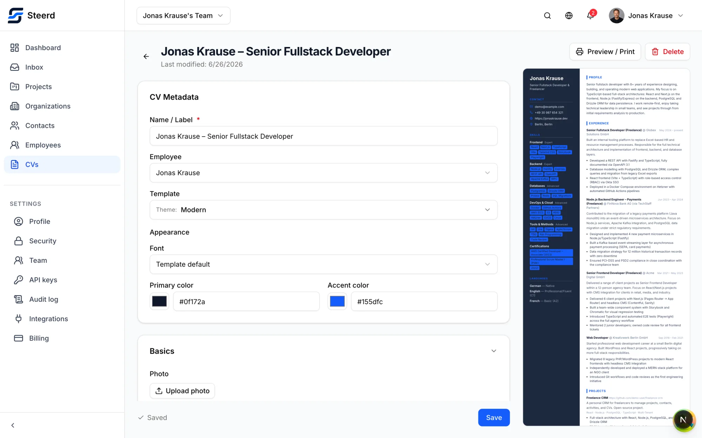Click the primary color hex field #0f172a

(246, 301)
